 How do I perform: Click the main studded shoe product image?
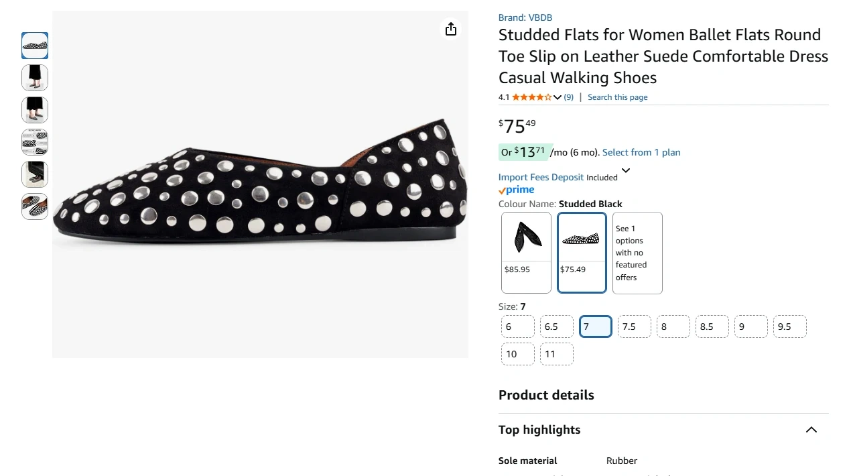(x=260, y=184)
